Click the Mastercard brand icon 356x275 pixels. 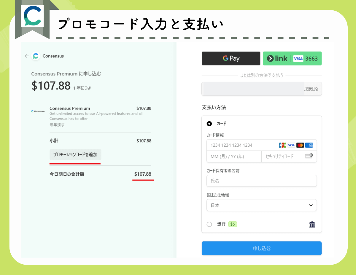tap(300, 145)
